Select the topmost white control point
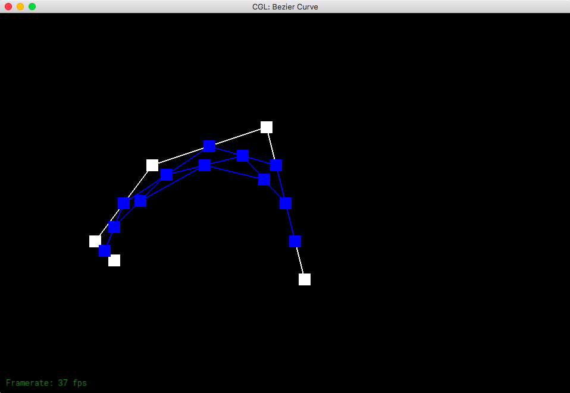 click(267, 127)
